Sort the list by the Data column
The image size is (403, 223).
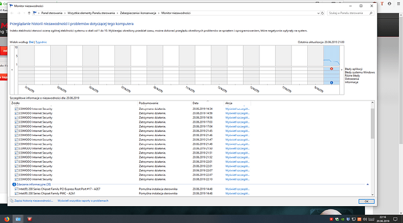click(208, 103)
